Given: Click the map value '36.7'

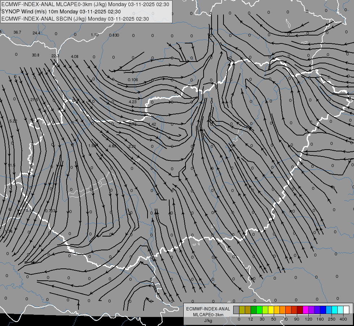Looking at the screenshot, I should 17,32.
